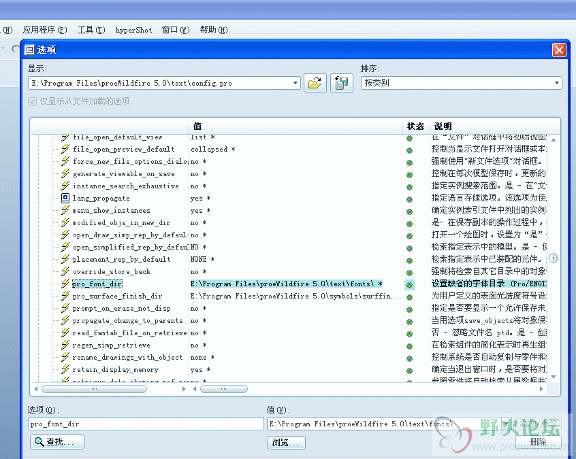Click the symbols\surffin path value
This screenshot has height=459, width=576.
tap(295, 296)
